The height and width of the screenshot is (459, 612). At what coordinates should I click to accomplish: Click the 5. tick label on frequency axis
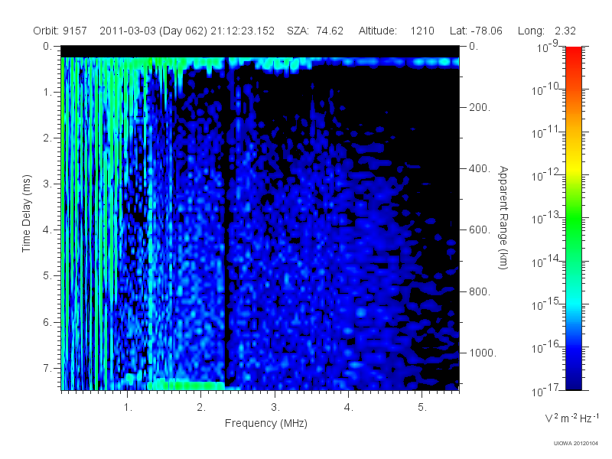[x=422, y=408]
